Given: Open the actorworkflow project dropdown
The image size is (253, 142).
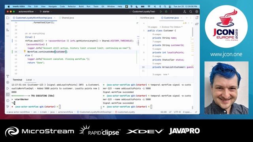Looking at the screenshot, I should [27, 11].
